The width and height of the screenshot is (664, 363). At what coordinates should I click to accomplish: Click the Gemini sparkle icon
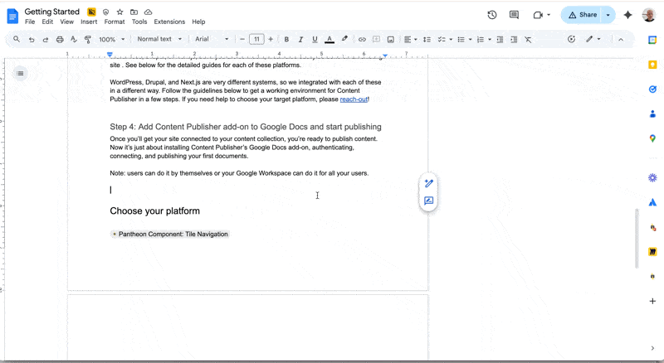pos(627,15)
